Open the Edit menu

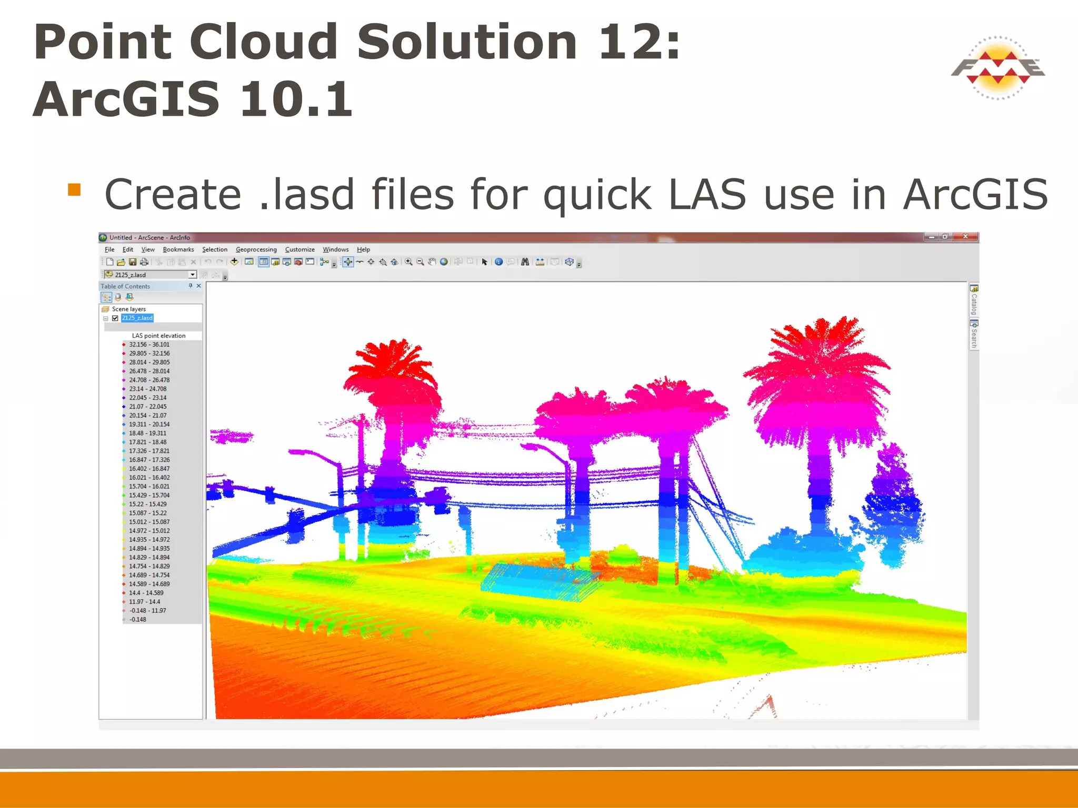128,249
